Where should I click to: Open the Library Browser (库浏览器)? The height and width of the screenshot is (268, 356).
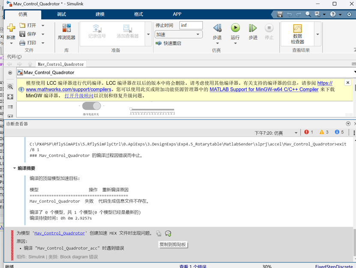coord(66,32)
